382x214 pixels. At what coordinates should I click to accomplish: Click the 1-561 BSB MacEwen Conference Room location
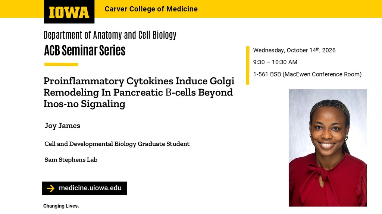pyautogui.click(x=307, y=74)
